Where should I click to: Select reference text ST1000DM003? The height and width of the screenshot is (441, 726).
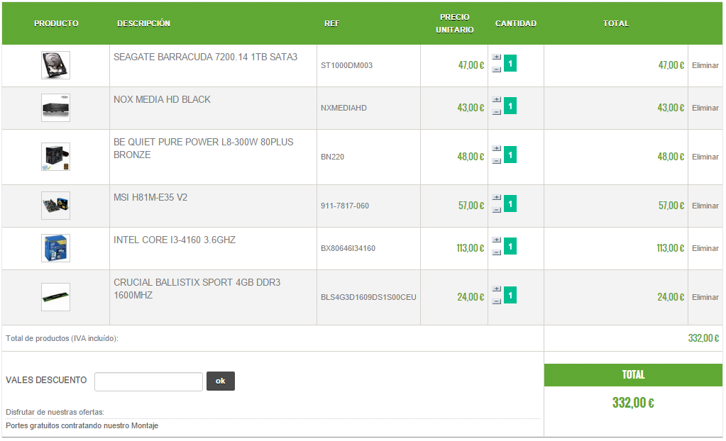tap(347, 65)
